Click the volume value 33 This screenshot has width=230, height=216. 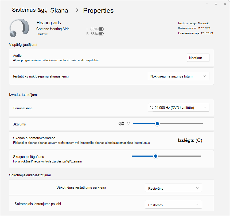[x=128, y=124]
